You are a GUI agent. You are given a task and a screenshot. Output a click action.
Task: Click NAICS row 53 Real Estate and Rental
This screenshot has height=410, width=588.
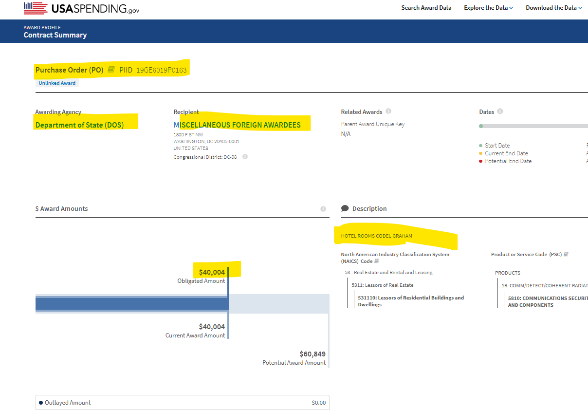pos(388,273)
